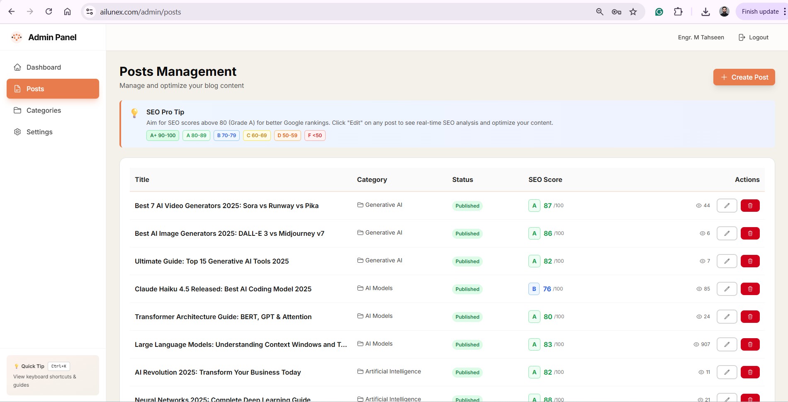This screenshot has height=402, width=788.
Task: Click the Create Post button
Action: click(744, 77)
